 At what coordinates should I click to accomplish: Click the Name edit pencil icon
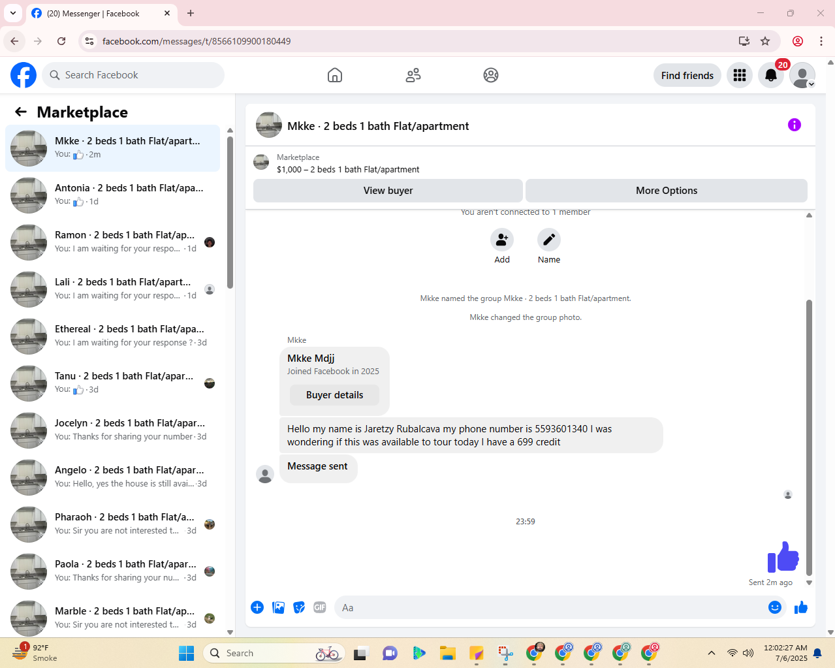549,240
